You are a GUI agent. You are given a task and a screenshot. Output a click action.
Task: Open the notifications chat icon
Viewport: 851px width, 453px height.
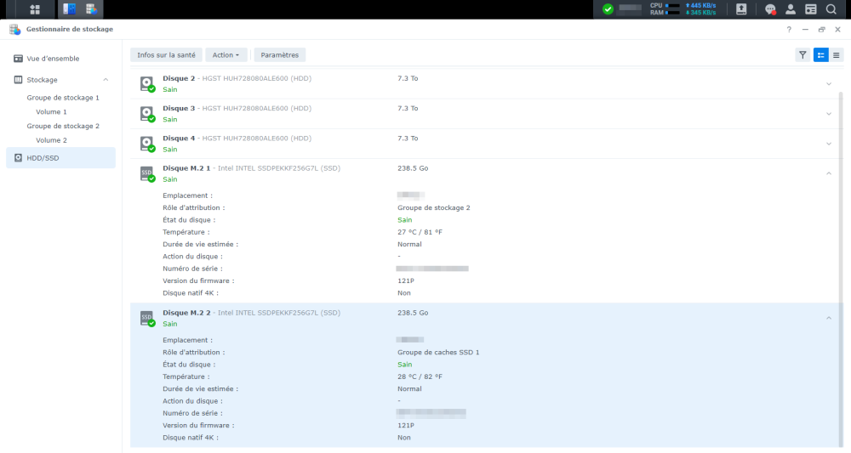click(x=770, y=9)
